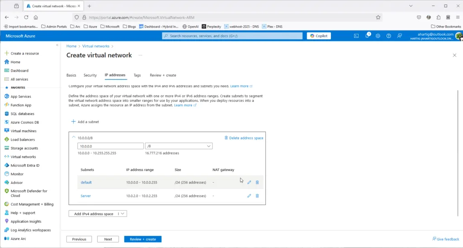Image resolution: width=463 pixels, height=248 pixels.
Task: Open Load balancers in favorites
Action: click(23, 140)
